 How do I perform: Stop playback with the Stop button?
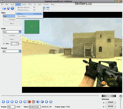point(8,102)
